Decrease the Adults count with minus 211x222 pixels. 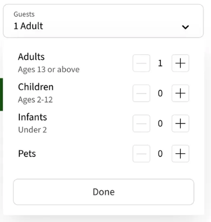(x=142, y=63)
